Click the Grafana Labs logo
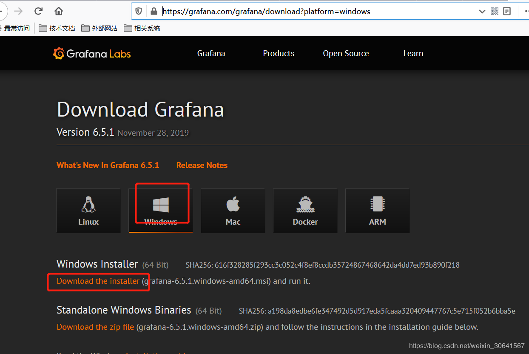This screenshot has width=529, height=354. (92, 54)
